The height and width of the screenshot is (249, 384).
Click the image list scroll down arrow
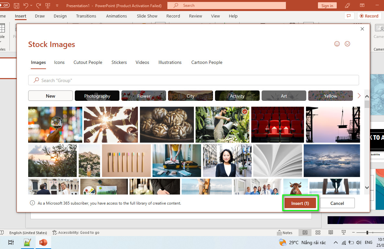click(367, 187)
